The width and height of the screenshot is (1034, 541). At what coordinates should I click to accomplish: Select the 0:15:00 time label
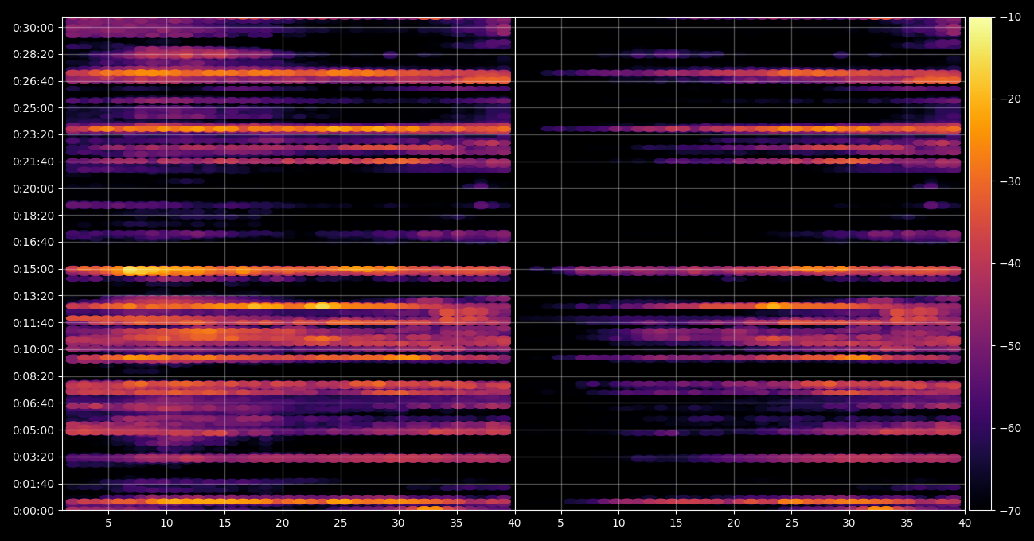[33, 269]
